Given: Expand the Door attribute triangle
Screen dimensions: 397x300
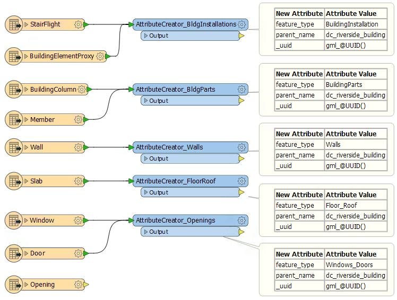Looking at the screenshot, I should pos(26,253).
